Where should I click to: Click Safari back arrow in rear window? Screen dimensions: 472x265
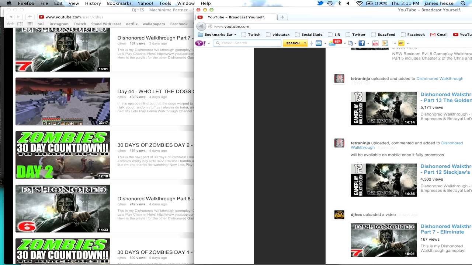coord(11,17)
